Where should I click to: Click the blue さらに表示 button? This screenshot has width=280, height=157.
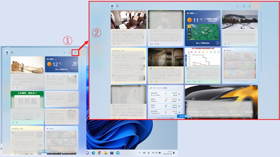[184, 116]
